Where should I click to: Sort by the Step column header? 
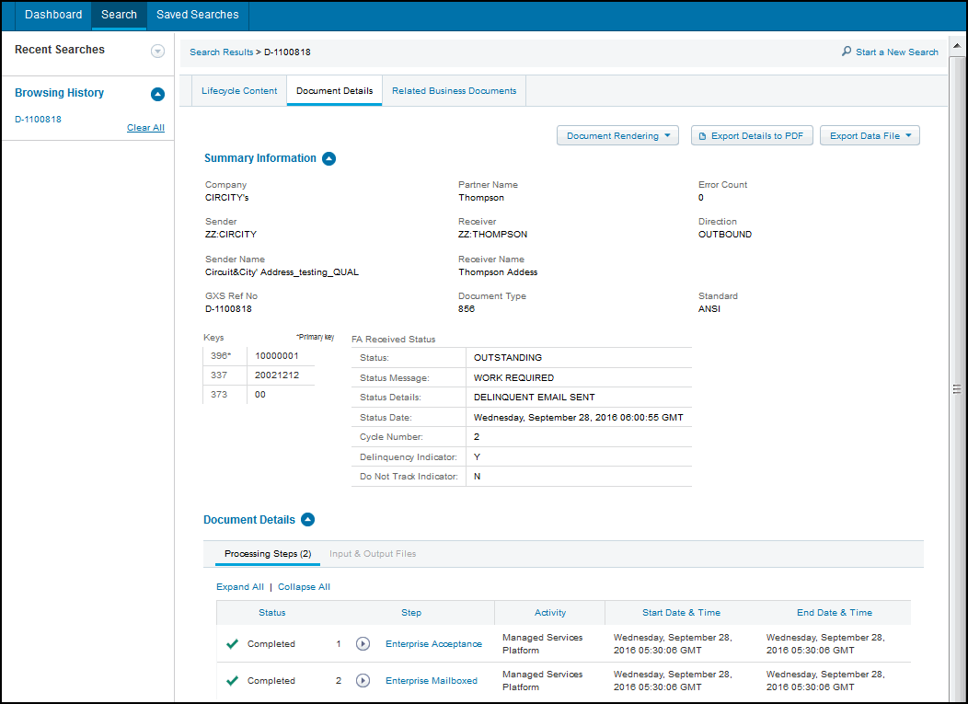[x=411, y=613]
